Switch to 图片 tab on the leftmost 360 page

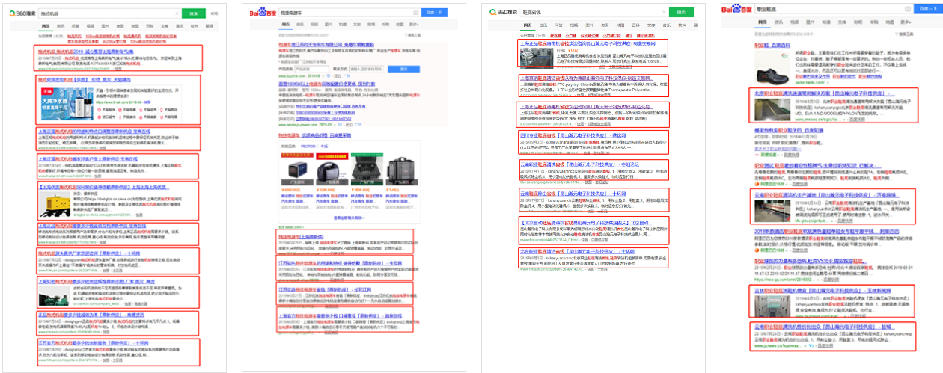[104, 25]
